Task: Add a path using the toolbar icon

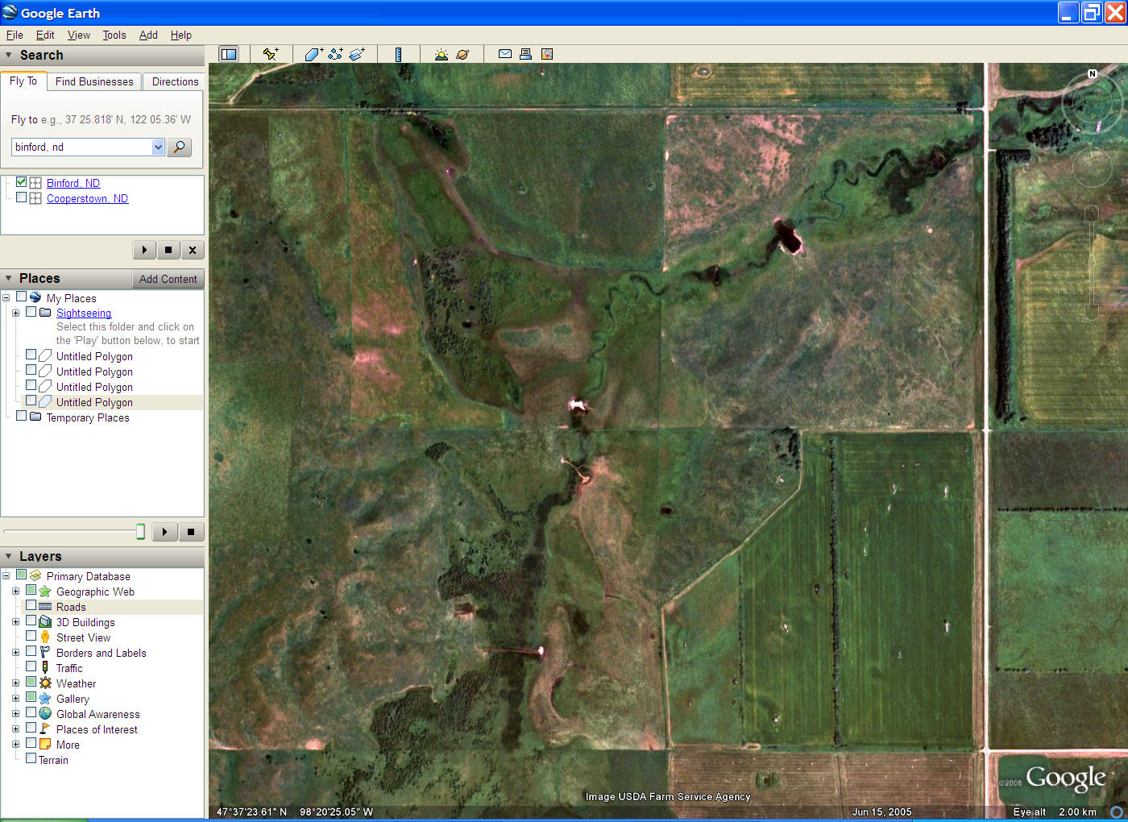Action: pyautogui.click(x=335, y=54)
